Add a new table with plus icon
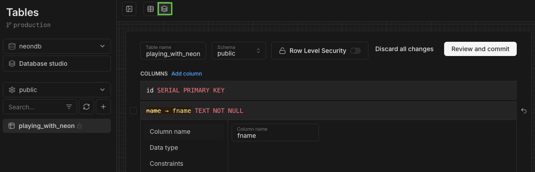 click(103, 107)
